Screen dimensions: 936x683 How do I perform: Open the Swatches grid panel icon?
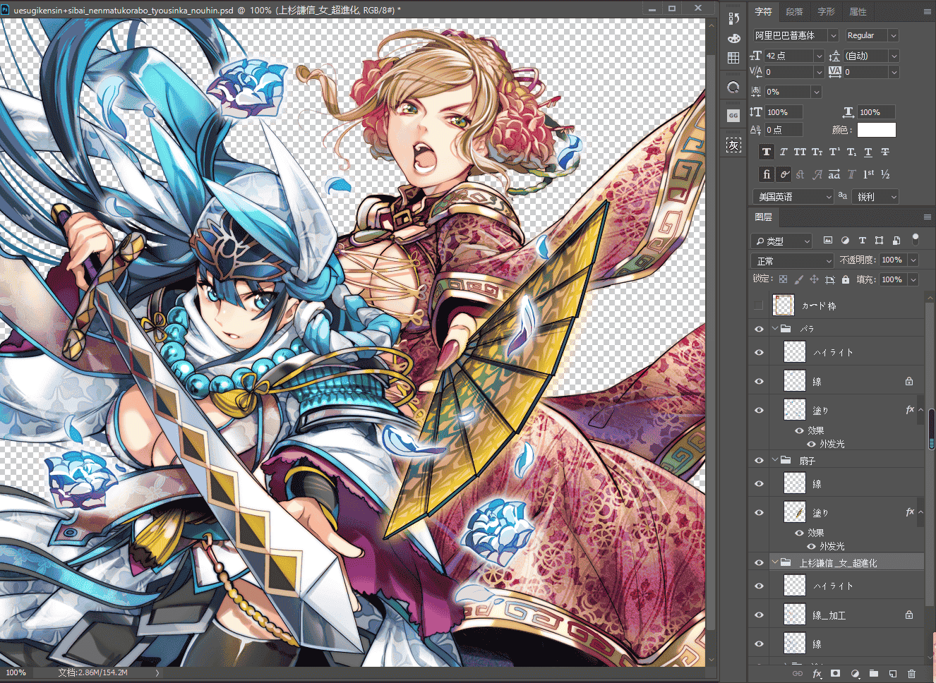pos(733,58)
